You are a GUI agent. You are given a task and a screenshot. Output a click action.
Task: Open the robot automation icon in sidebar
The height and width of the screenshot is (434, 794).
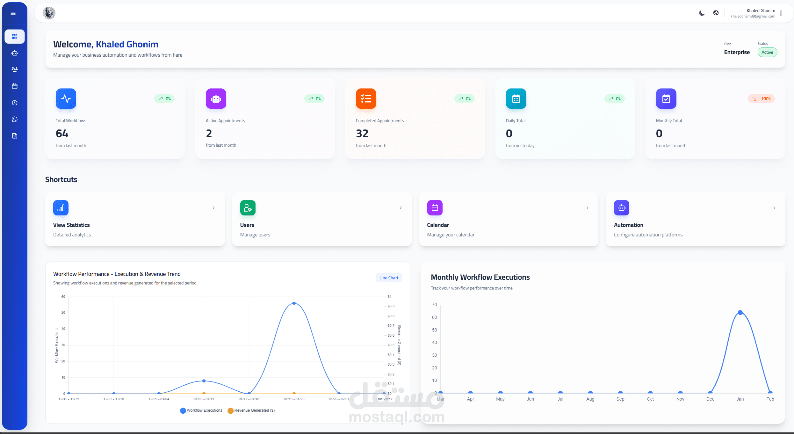click(x=15, y=53)
